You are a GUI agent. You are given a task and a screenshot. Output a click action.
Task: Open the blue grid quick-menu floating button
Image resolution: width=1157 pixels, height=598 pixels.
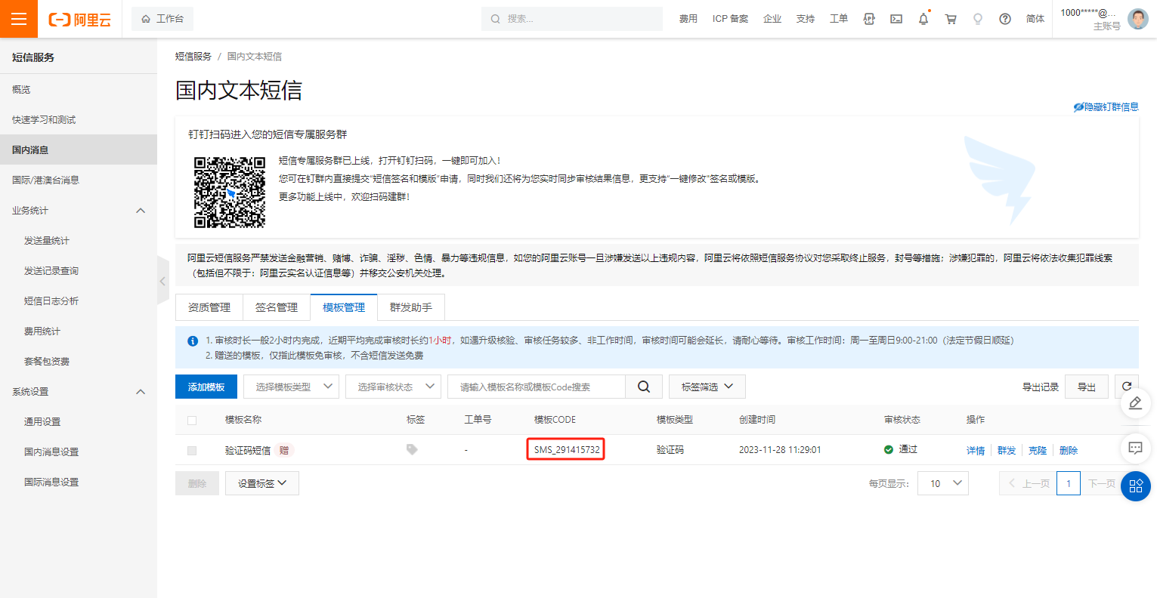click(x=1135, y=486)
